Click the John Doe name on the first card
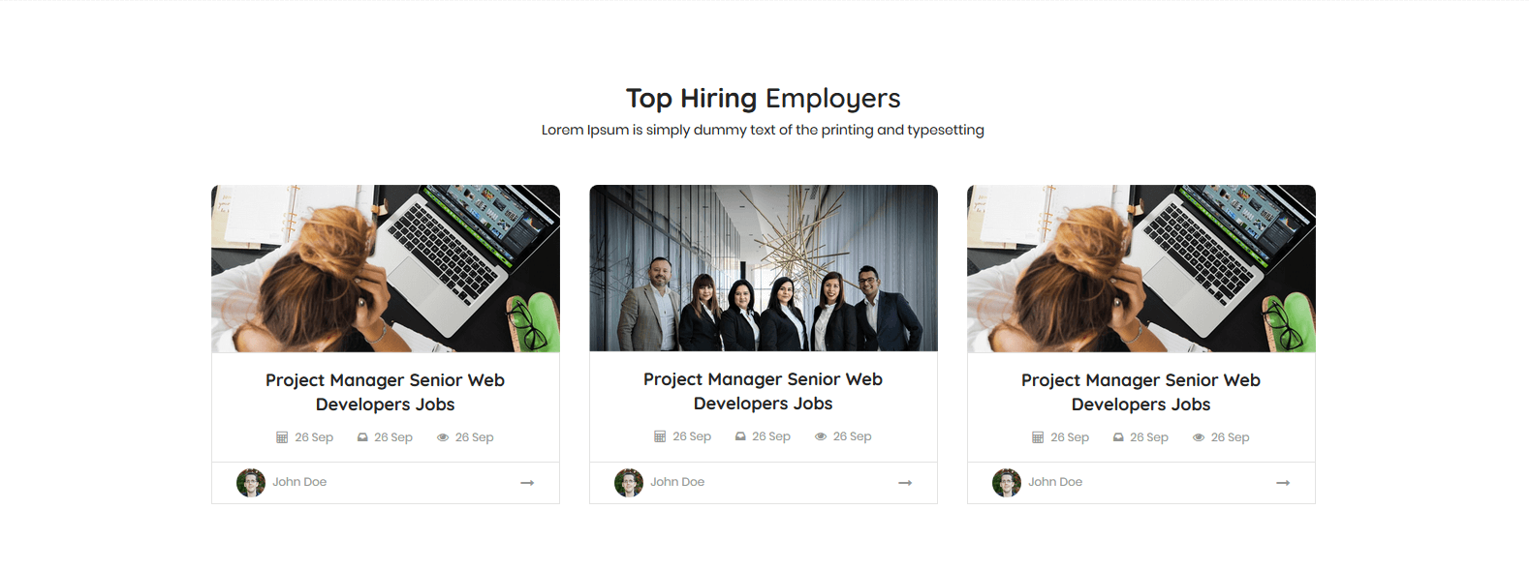The height and width of the screenshot is (570, 1531). (x=299, y=482)
